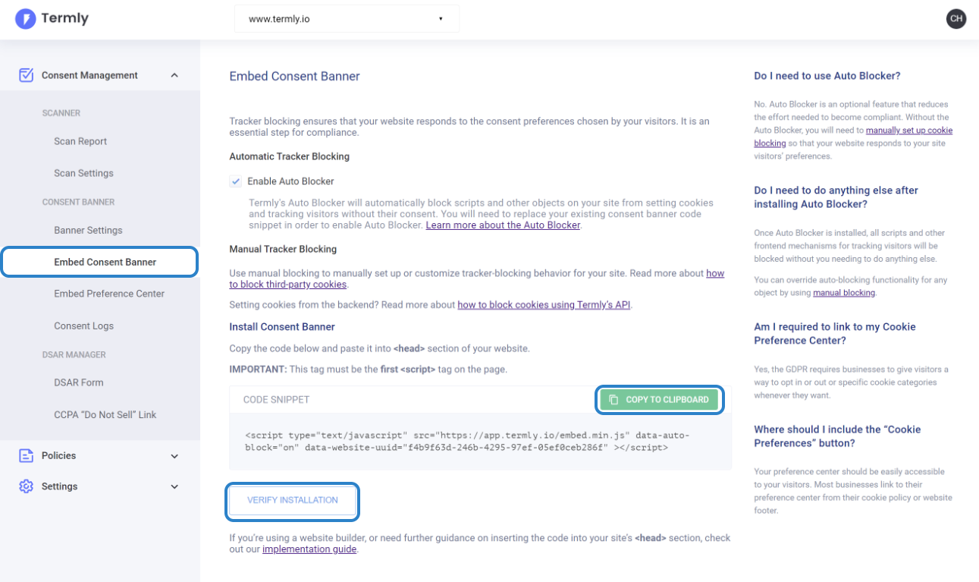Click the CONSENT BANNER section label

[78, 202]
